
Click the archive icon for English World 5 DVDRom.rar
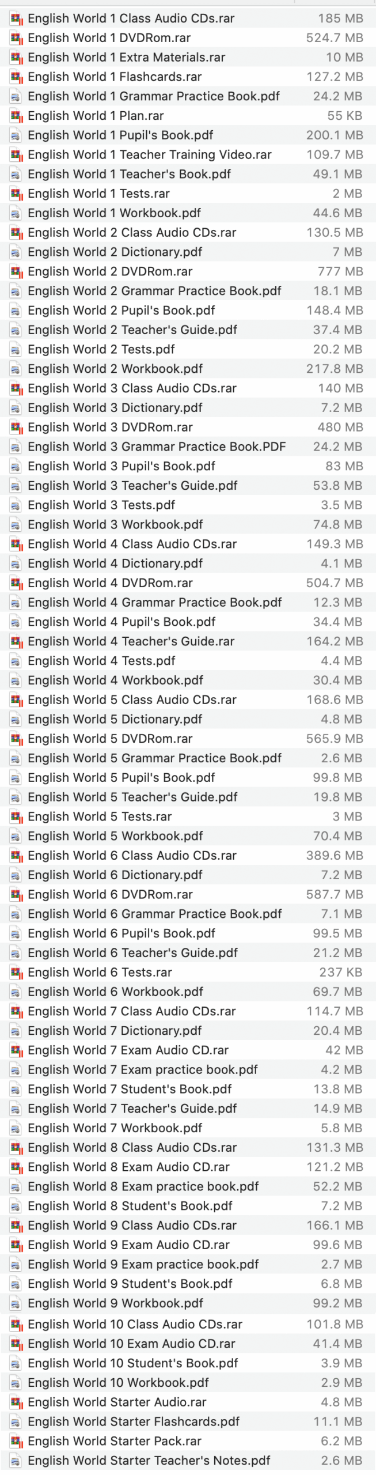16,739
